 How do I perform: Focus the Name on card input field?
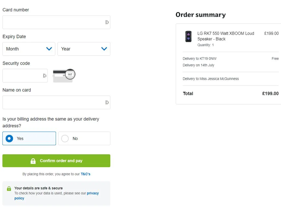[52, 102]
